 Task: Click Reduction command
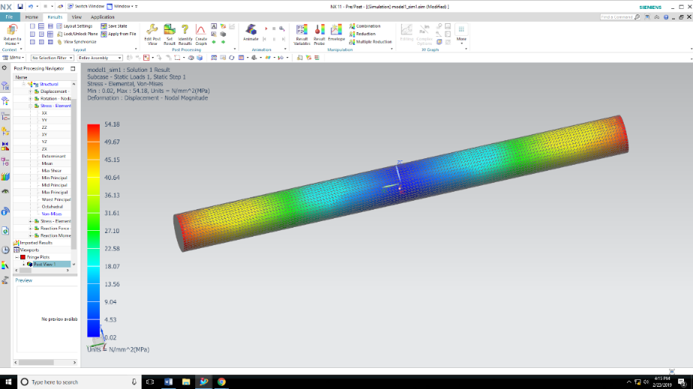click(x=363, y=34)
